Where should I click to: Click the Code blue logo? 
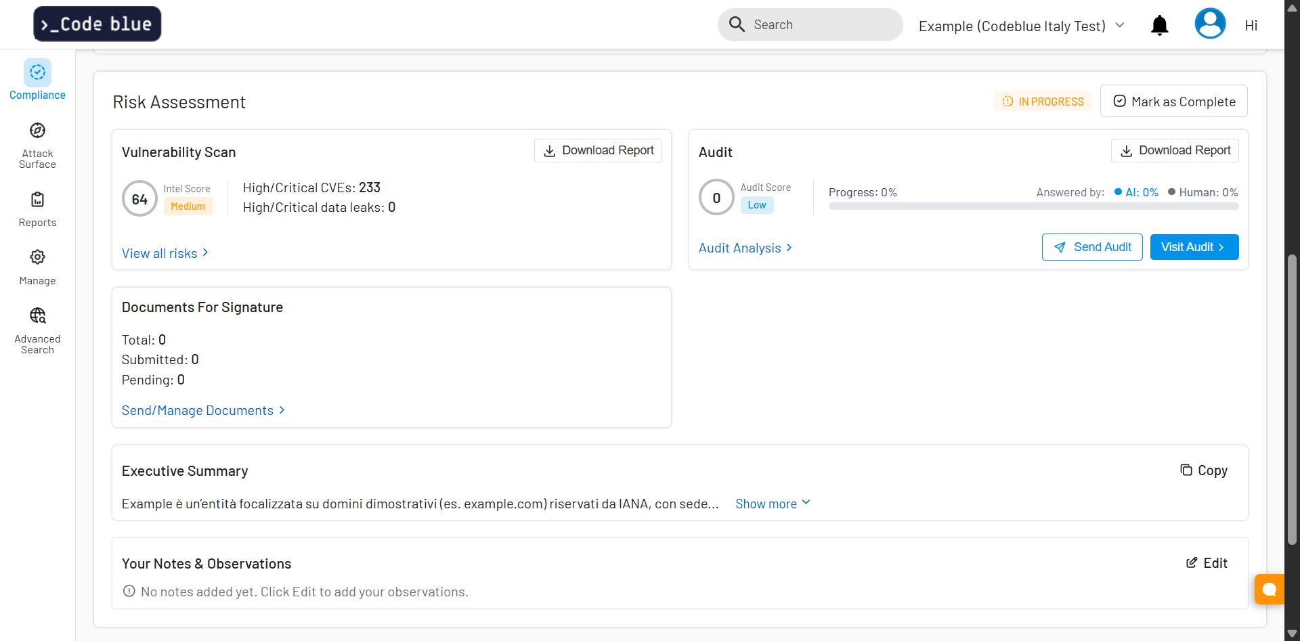click(97, 24)
